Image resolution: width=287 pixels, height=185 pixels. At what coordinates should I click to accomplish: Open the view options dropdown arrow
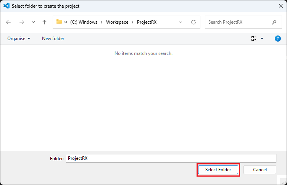pos(262,39)
